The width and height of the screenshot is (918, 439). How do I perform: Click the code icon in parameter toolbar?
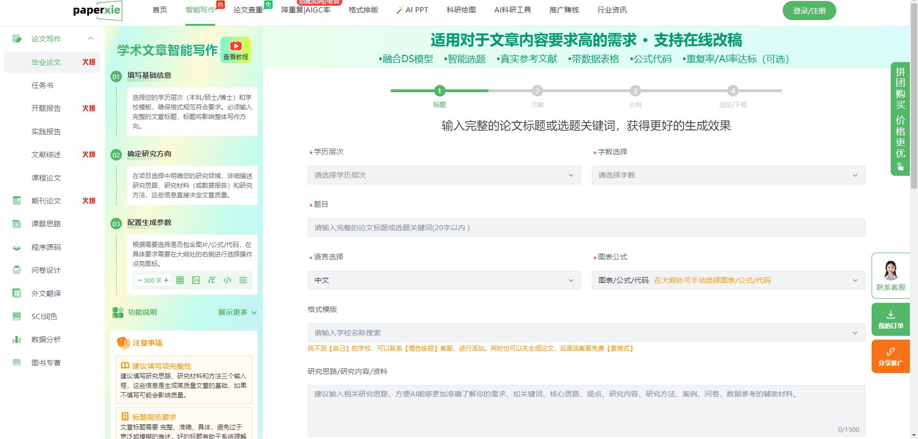227,280
